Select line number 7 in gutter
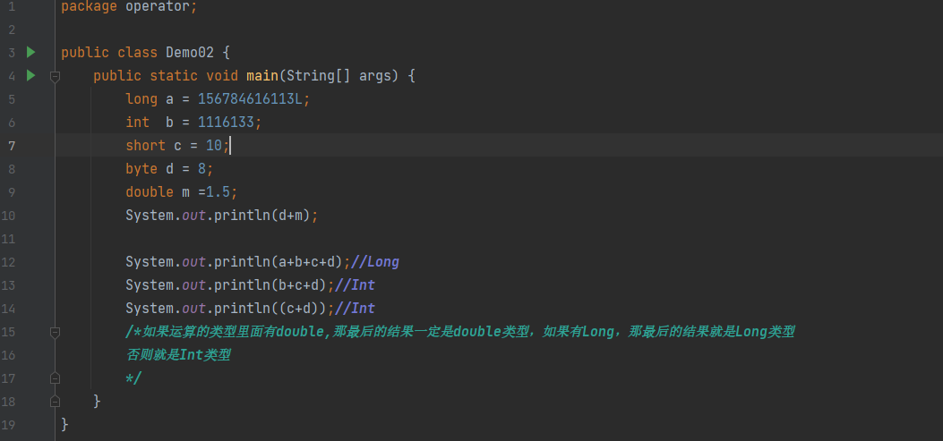943x441 pixels. coord(12,146)
